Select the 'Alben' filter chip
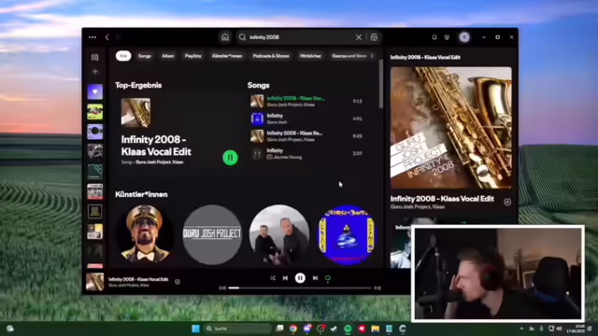598x336 pixels. click(x=168, y=56)
